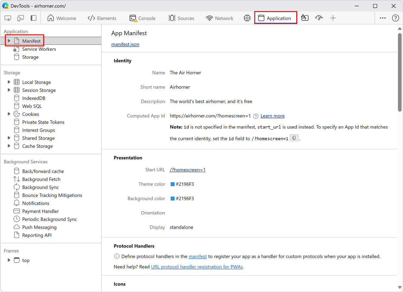The width and height of the screenshot is (403, 292).
Task: Click the Reporting API document icon
Action: [x=16, y=235]
